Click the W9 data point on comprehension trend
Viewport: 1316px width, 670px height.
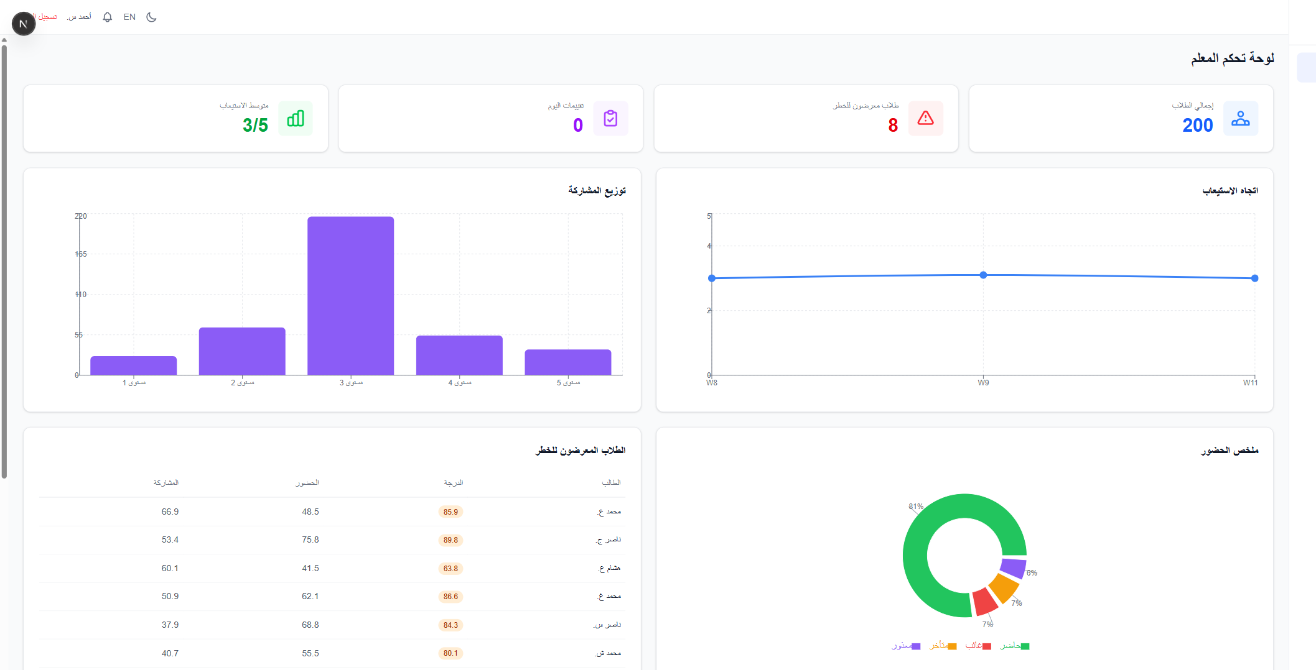[x=982, y=274]
